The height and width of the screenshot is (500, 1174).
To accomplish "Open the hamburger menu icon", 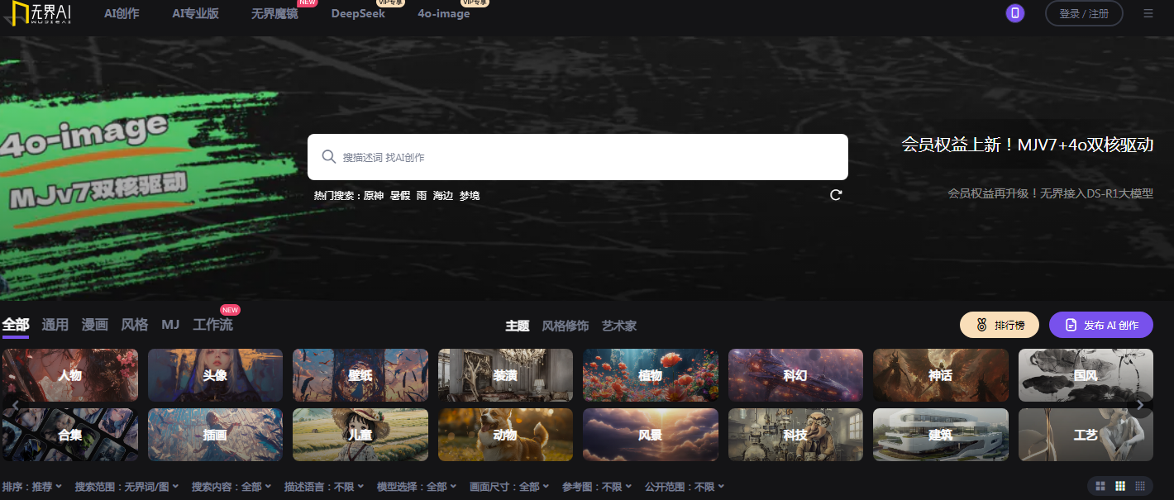I will click(1148, 13).
